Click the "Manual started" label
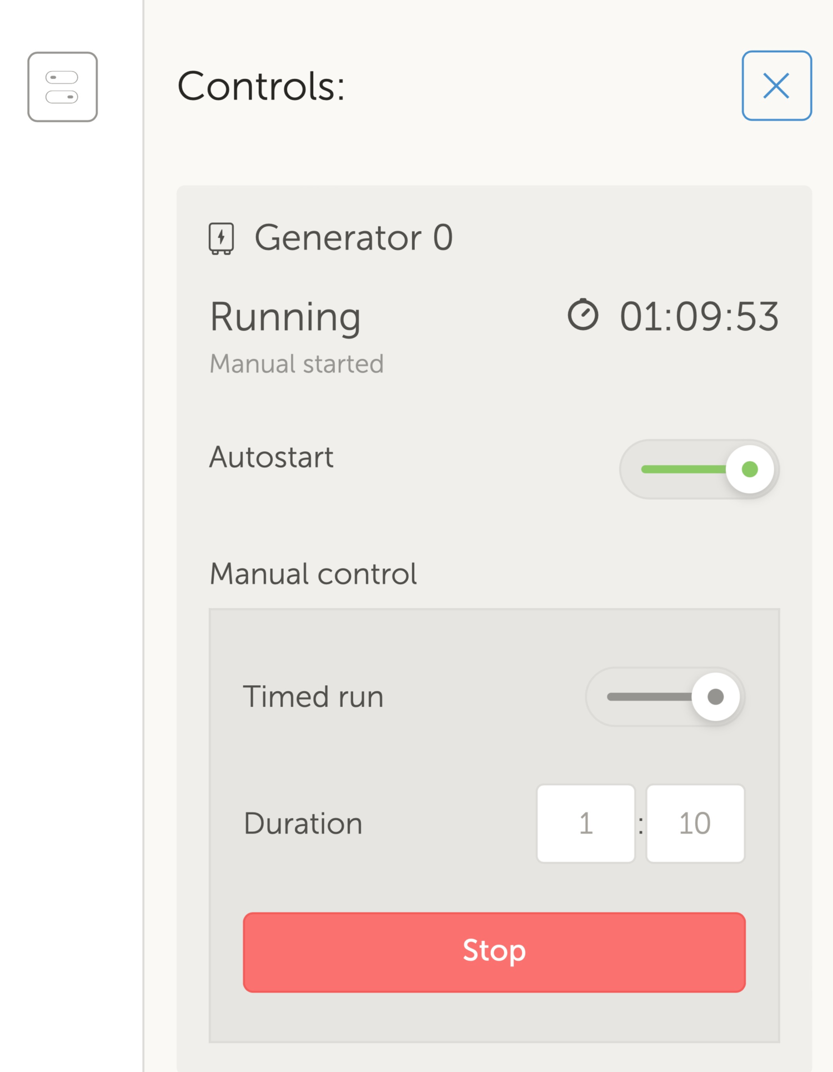 (x=297, y=363)
